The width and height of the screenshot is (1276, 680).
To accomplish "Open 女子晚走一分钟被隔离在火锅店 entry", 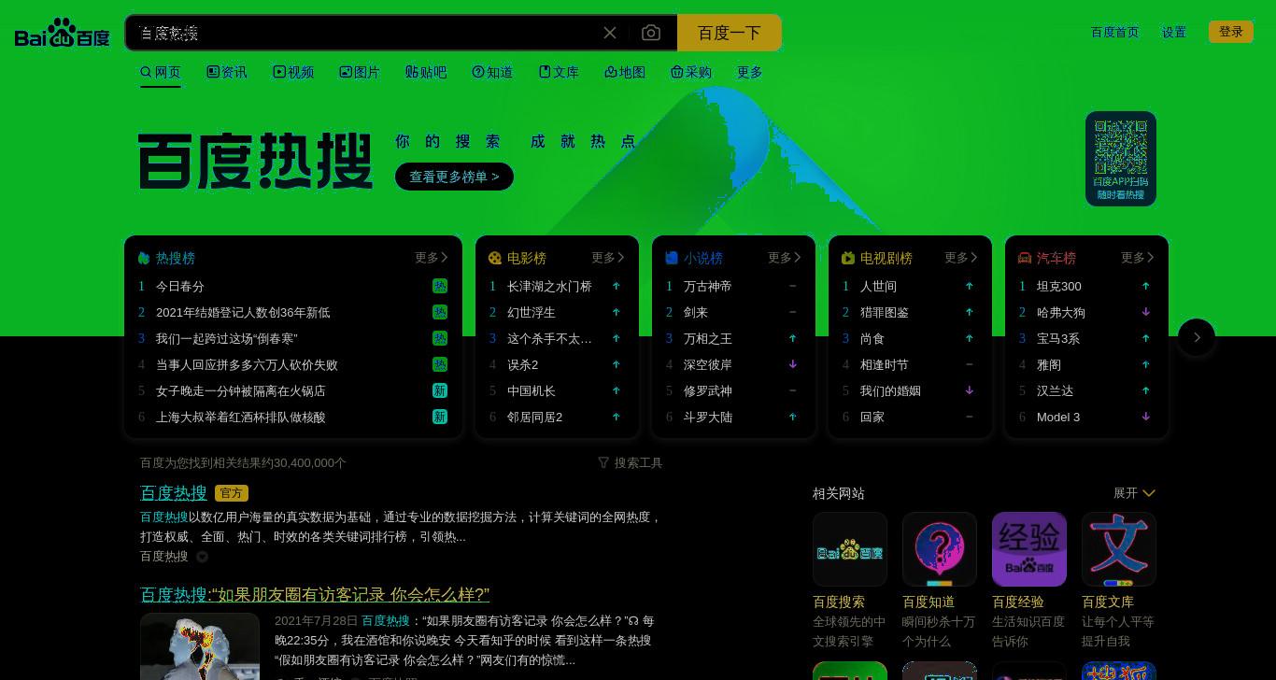I will coord(240,390).
